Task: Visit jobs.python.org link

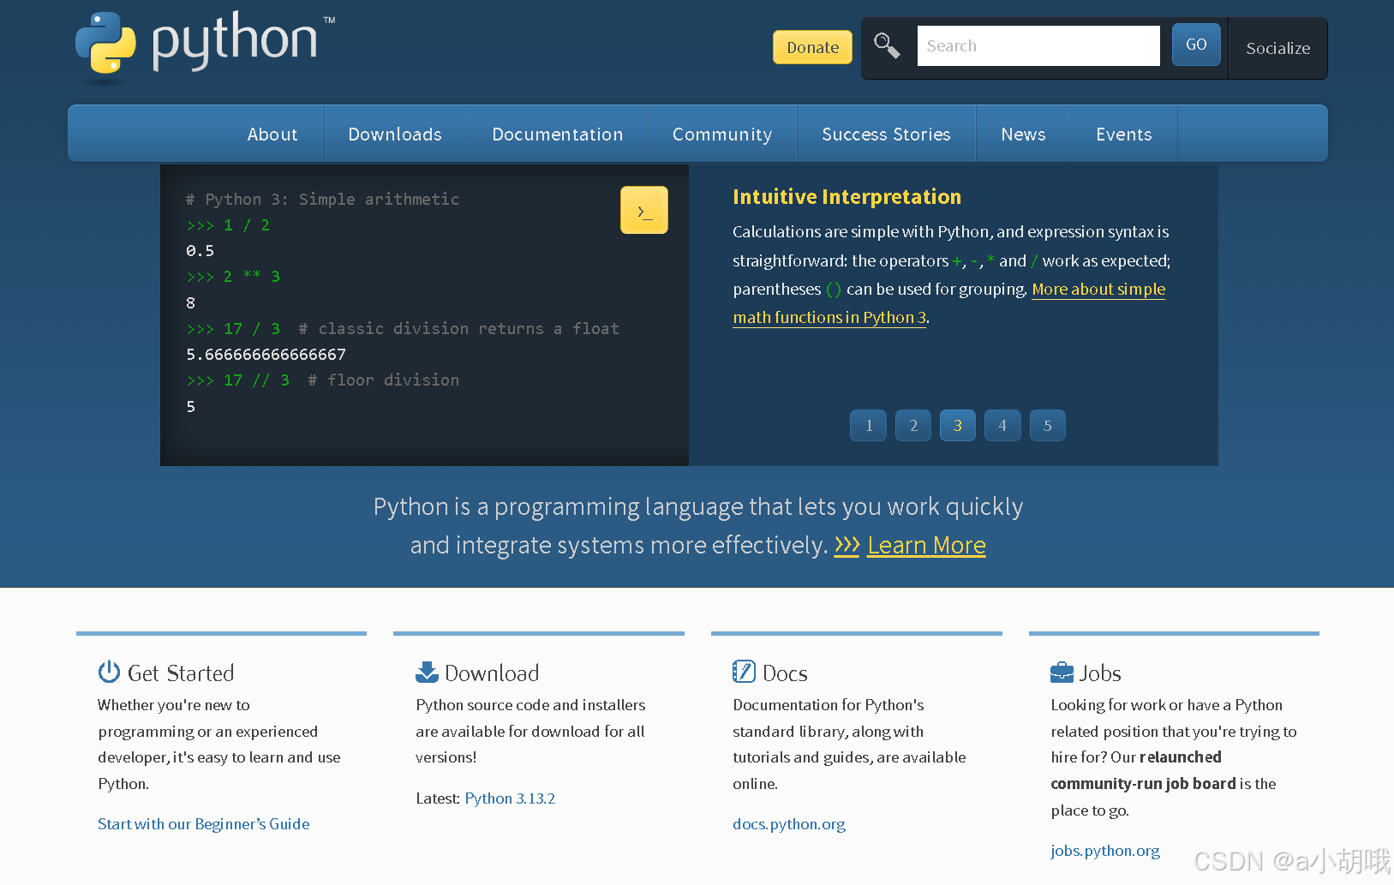Action: pyautogui.click(x=1105, y=851)
